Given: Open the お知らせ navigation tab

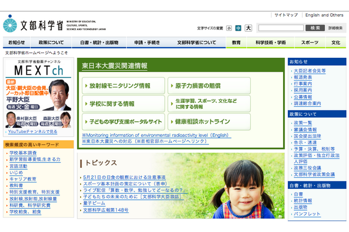Looking at the screenshot, I should pyautogui.click(x=16, y=42).
